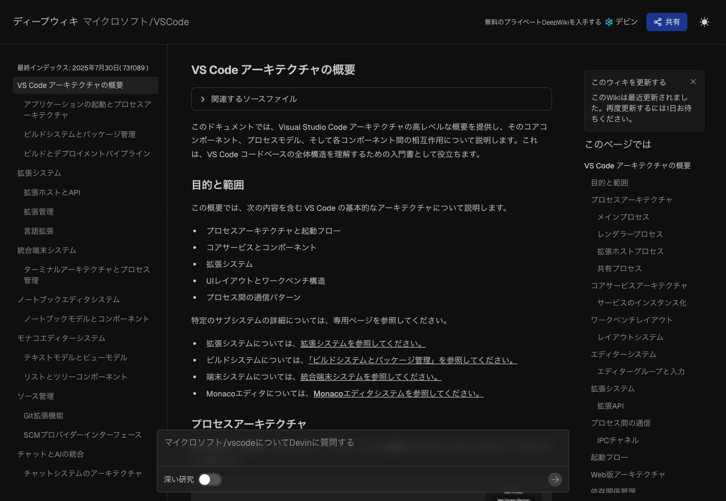This screenshot has width=726, height=501.
Task: Open 言語拡張 page
Action: click(x=39, y=231)
